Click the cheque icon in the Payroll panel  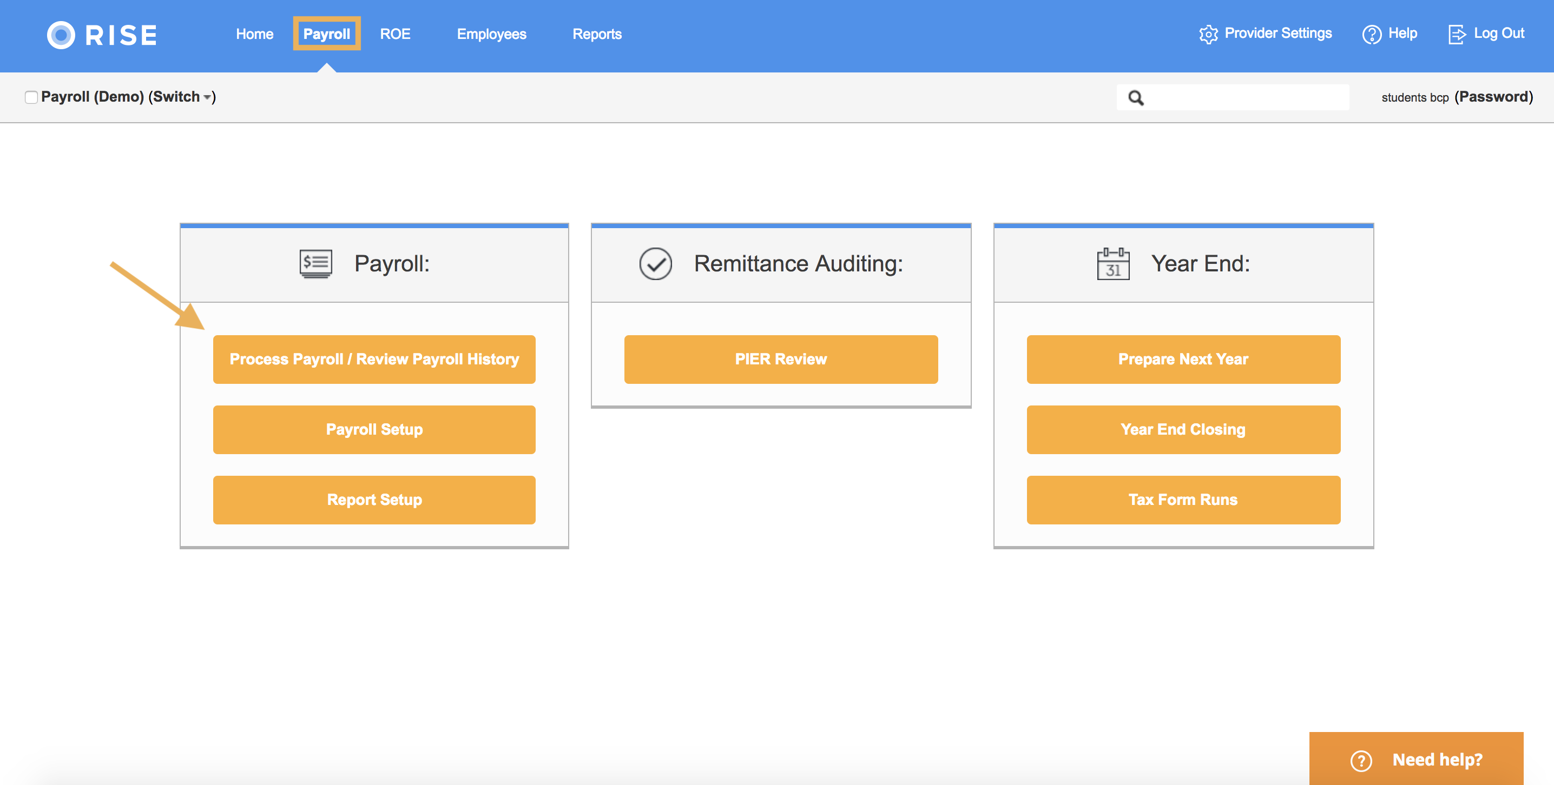315,263
